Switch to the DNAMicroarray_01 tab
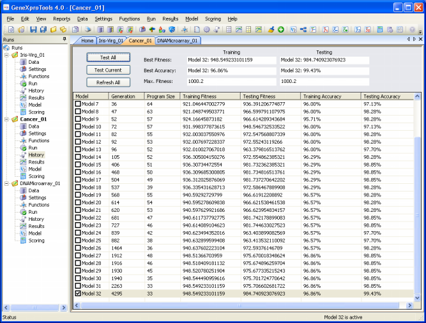 pos(177,40)
